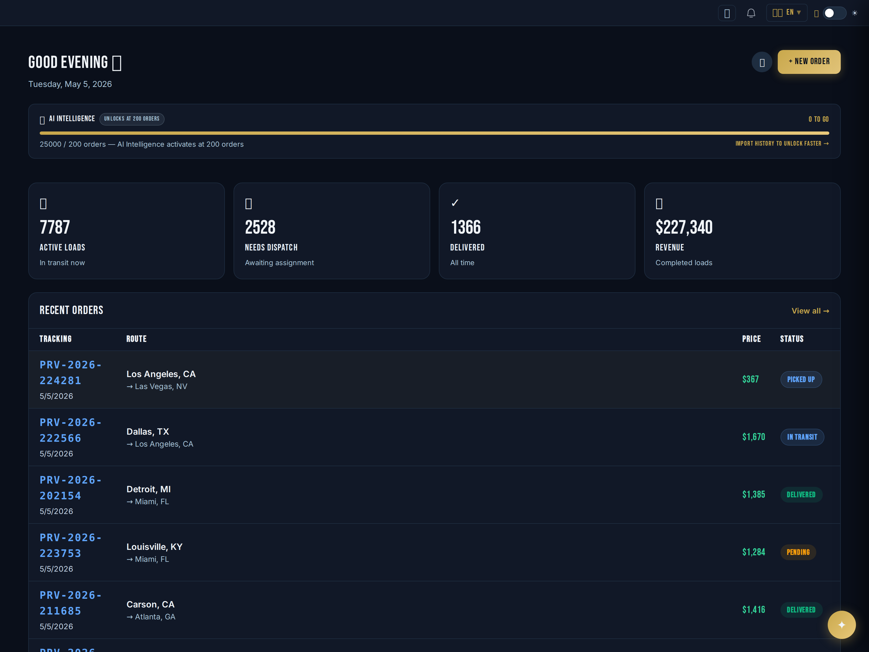Screen dimensions: 869x652
Task: Click the Atlanta, GA destination
Action: (x=151, y=617)
